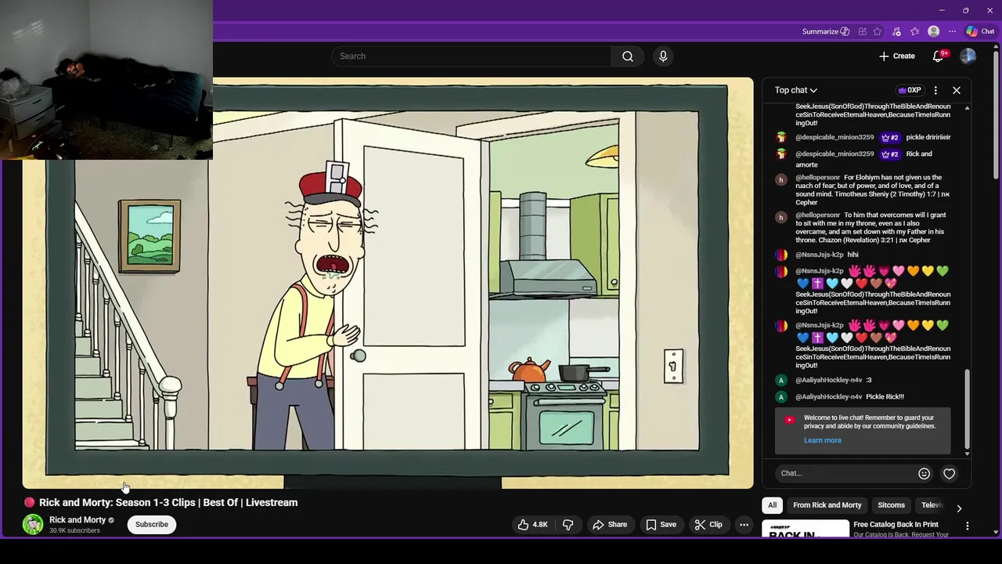
Task: Click in the Chat message input field
Action: (845, 473)
